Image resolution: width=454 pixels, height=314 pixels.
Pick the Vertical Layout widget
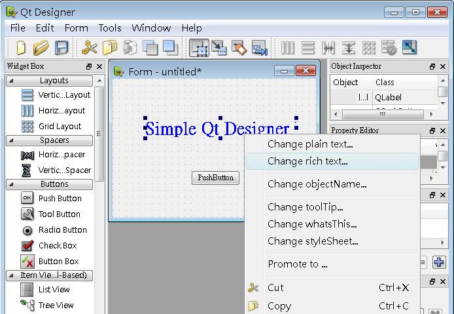tap(56, 95)
